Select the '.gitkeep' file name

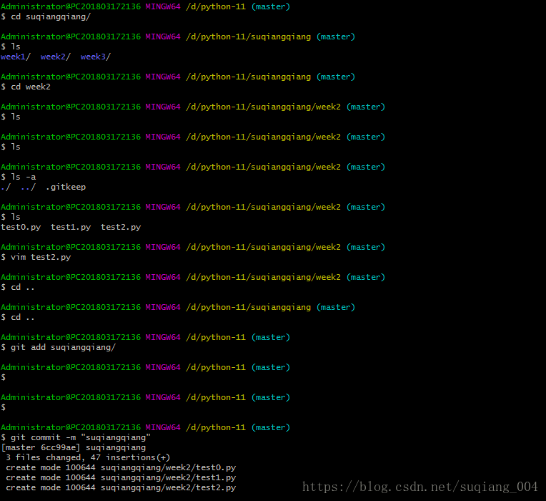point(66,188)
